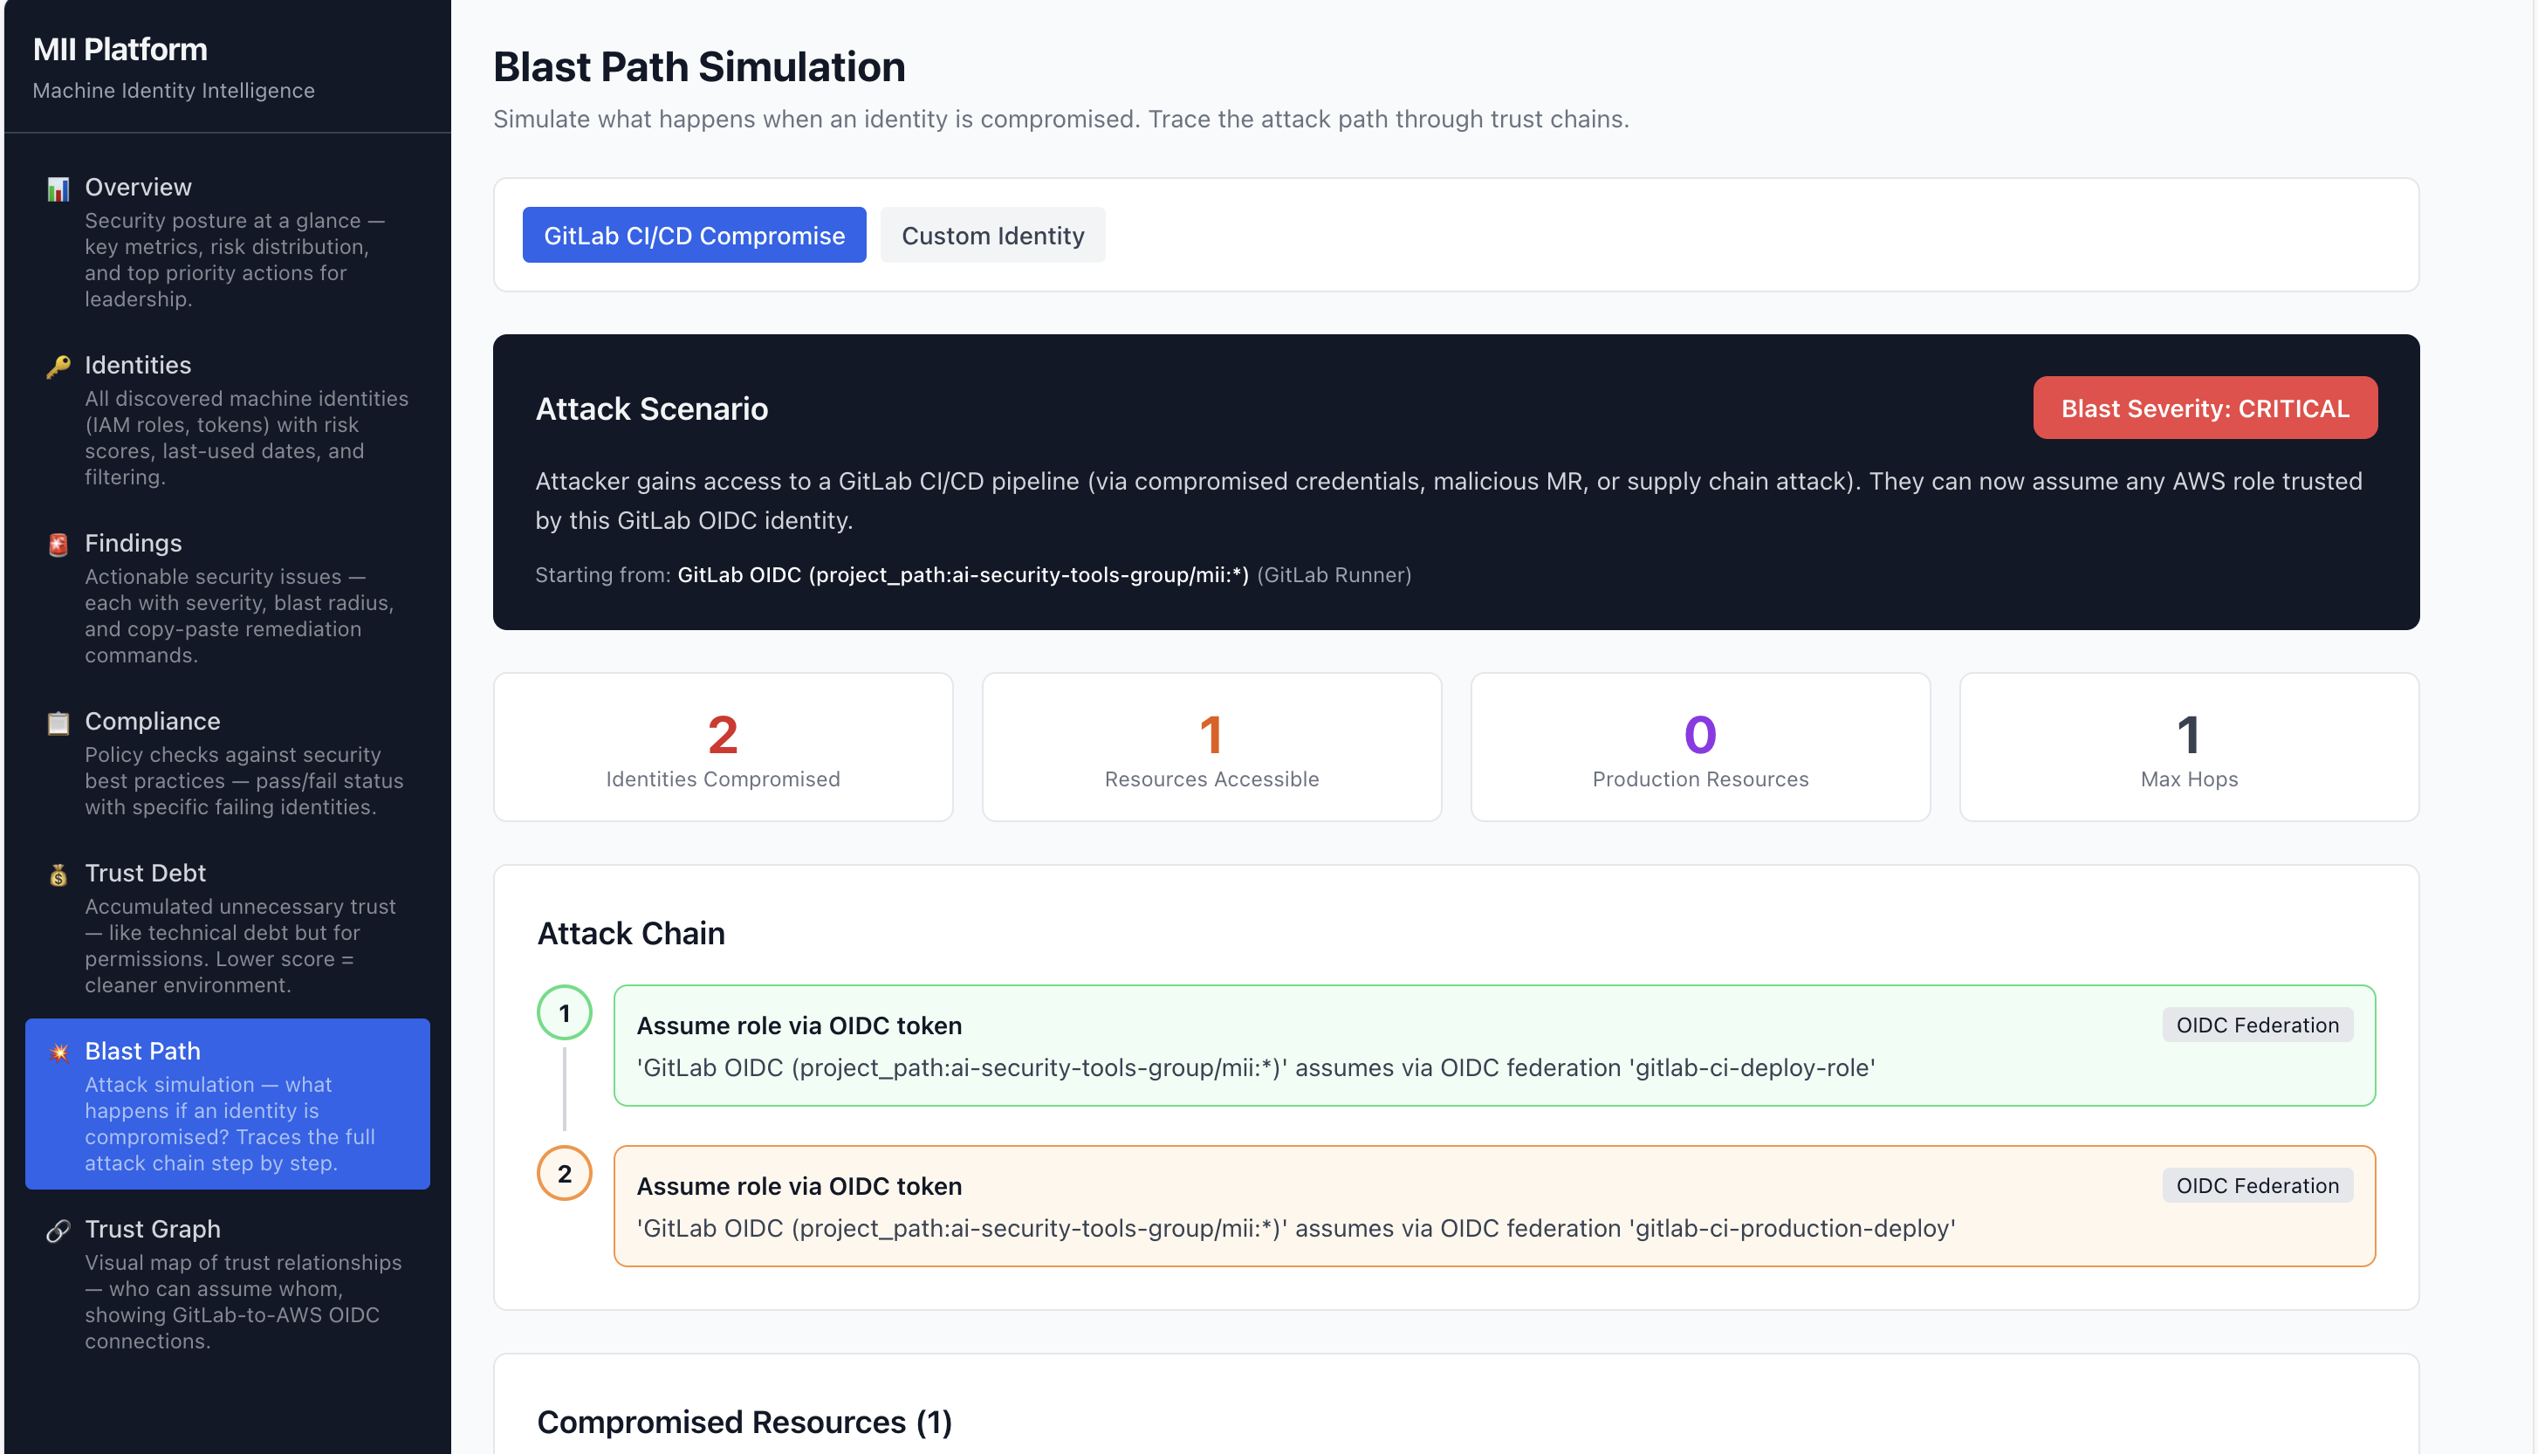Image resolution: width=2538 pixels, height=1454 pixels.
Task: Select attack chain step 1 circle
Action: point(564,1013)
